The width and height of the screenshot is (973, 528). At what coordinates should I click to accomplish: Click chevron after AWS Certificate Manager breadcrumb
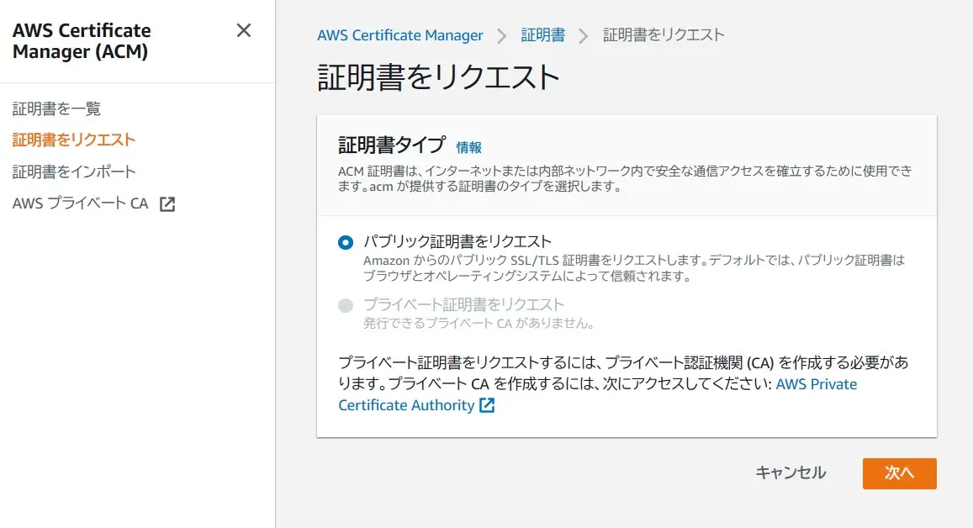point(502,36)
